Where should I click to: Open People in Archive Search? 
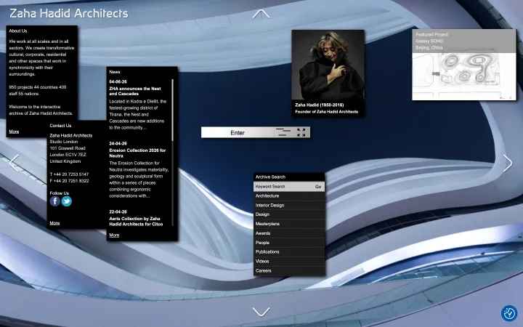pos(289,243)
